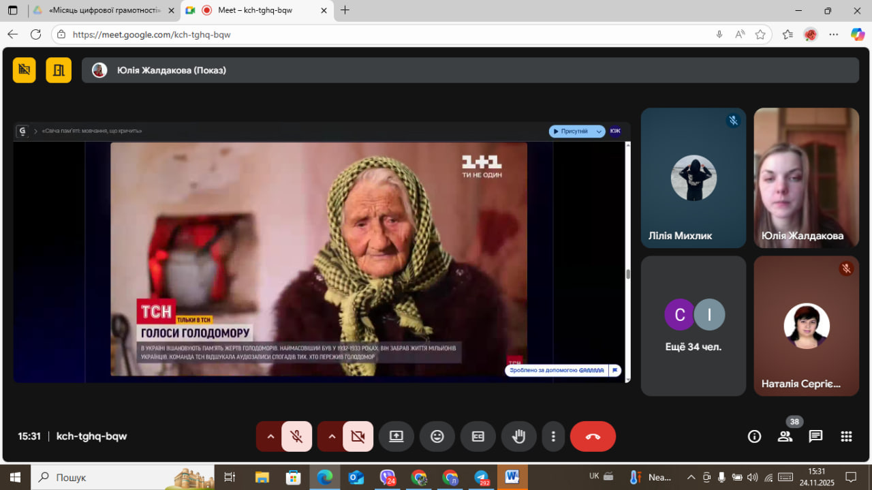Open the participants list icon

pyautogui.click(x=785, y=437)
